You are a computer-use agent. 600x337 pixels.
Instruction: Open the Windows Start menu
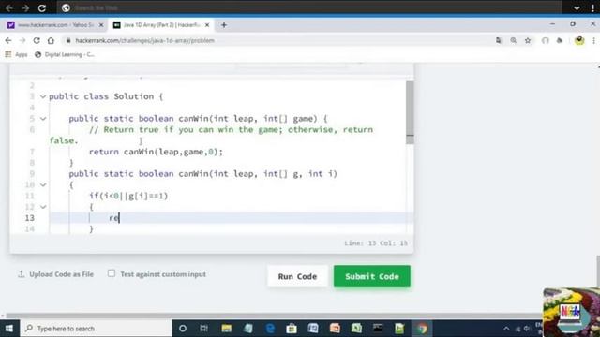tap(9, 329)
